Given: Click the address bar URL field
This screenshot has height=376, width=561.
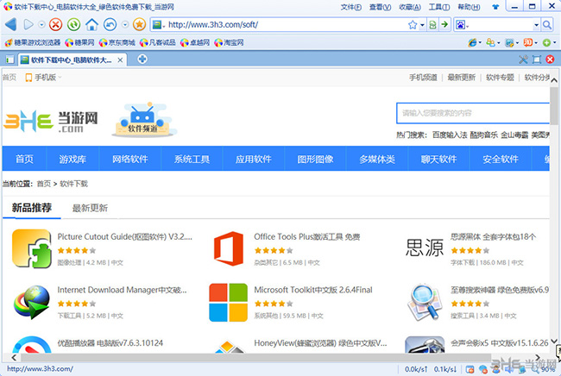Looking at the screenshot, I should pyautogui.click(x=287, y=25).
